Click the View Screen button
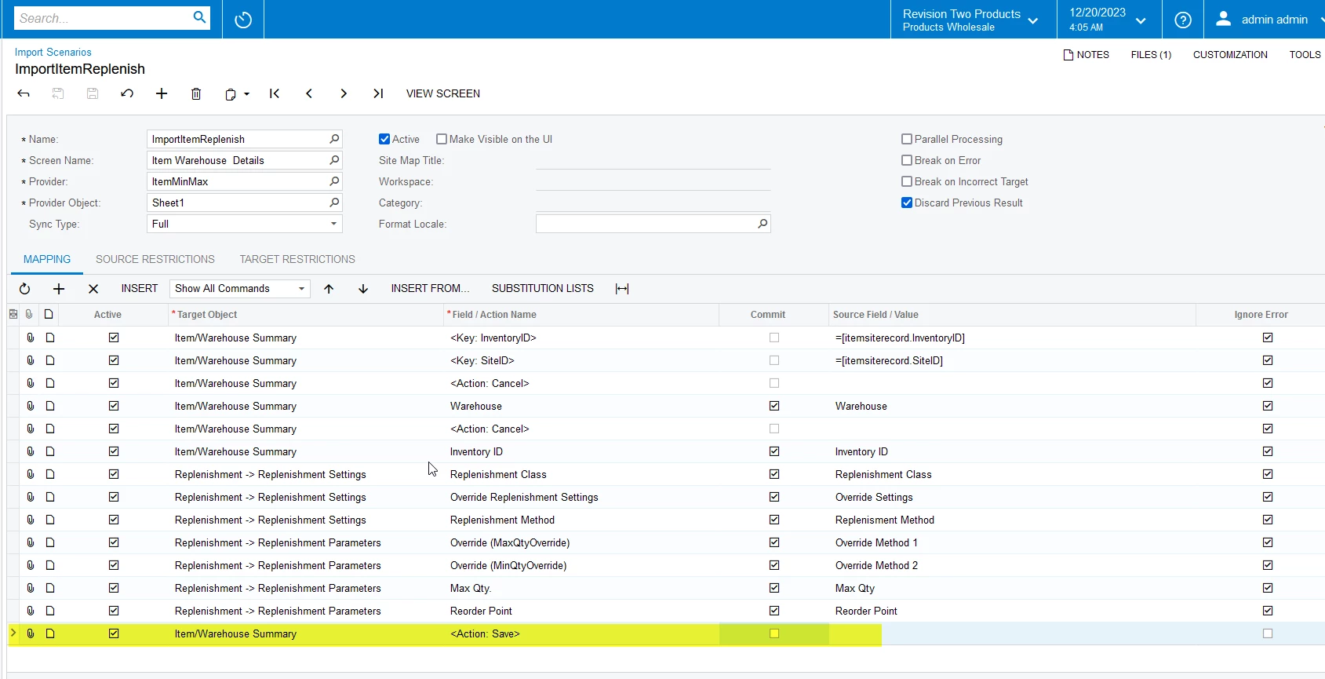Image resolution: width=1325 pixels, height=679 pixels. [443, 93]
